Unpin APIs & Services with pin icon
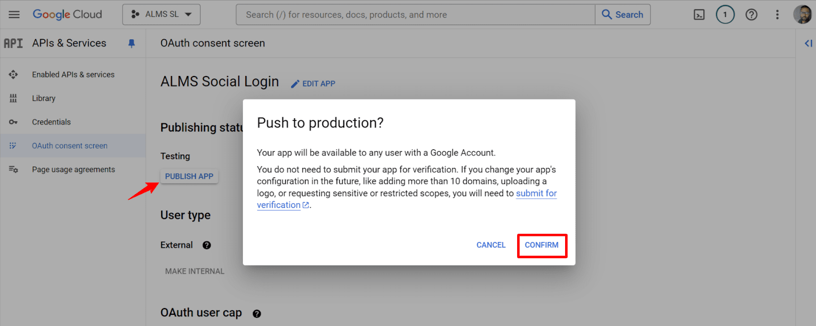This screenshot has width=816, height=326. point(132,43)
